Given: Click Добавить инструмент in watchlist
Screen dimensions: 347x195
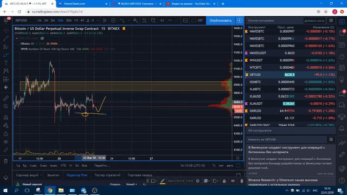Looking at the screenshot, I should 314,21.
